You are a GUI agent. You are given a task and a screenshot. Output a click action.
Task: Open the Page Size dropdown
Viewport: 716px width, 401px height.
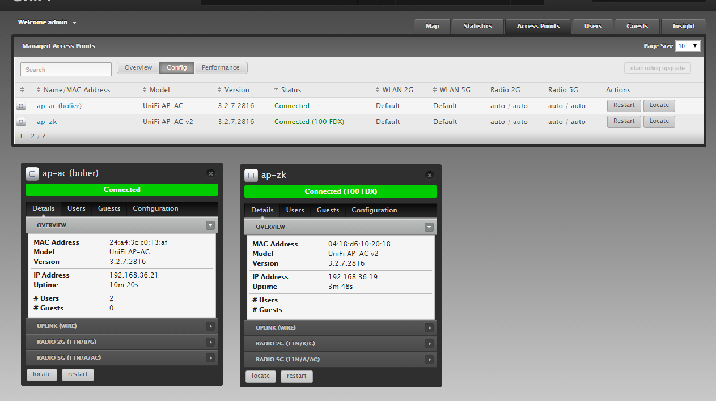pos(688,46)
